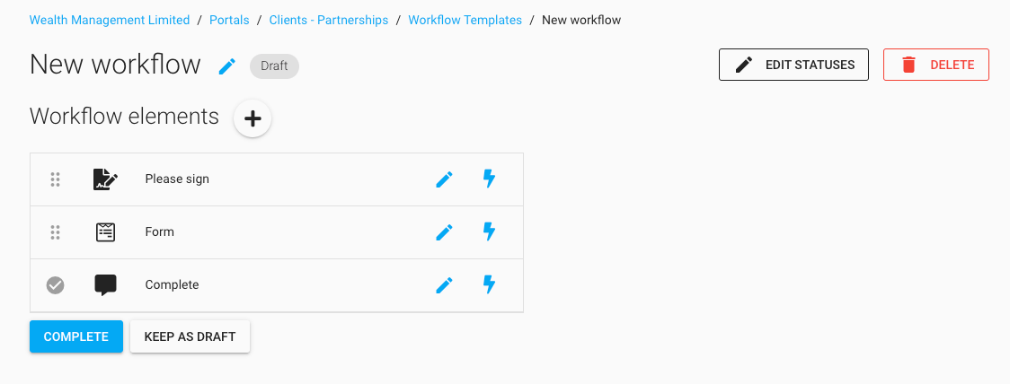Open Clients - Partnerships breadcrumb
Screen dimensions: 1010x384
(x=329, y=20)
